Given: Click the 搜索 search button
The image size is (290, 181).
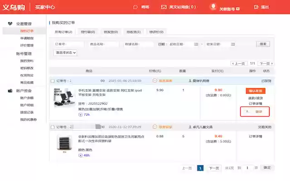Looking at the screenshot, I should [263, 44].
